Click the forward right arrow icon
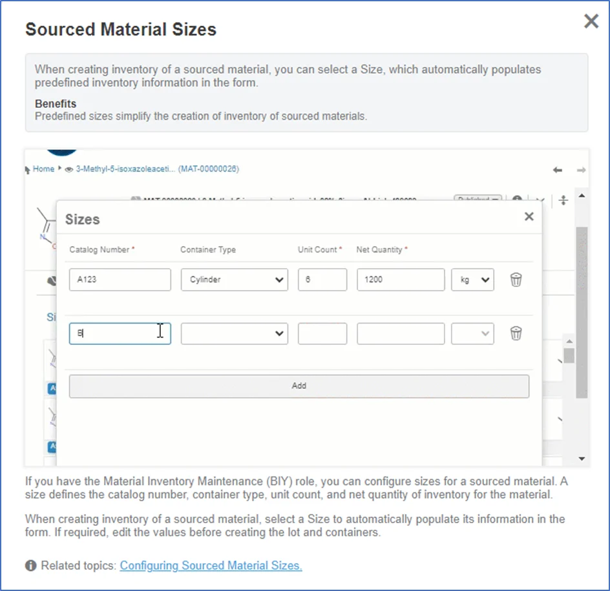The width and height of the screenshot is (610, 591). tap(581, 170)
